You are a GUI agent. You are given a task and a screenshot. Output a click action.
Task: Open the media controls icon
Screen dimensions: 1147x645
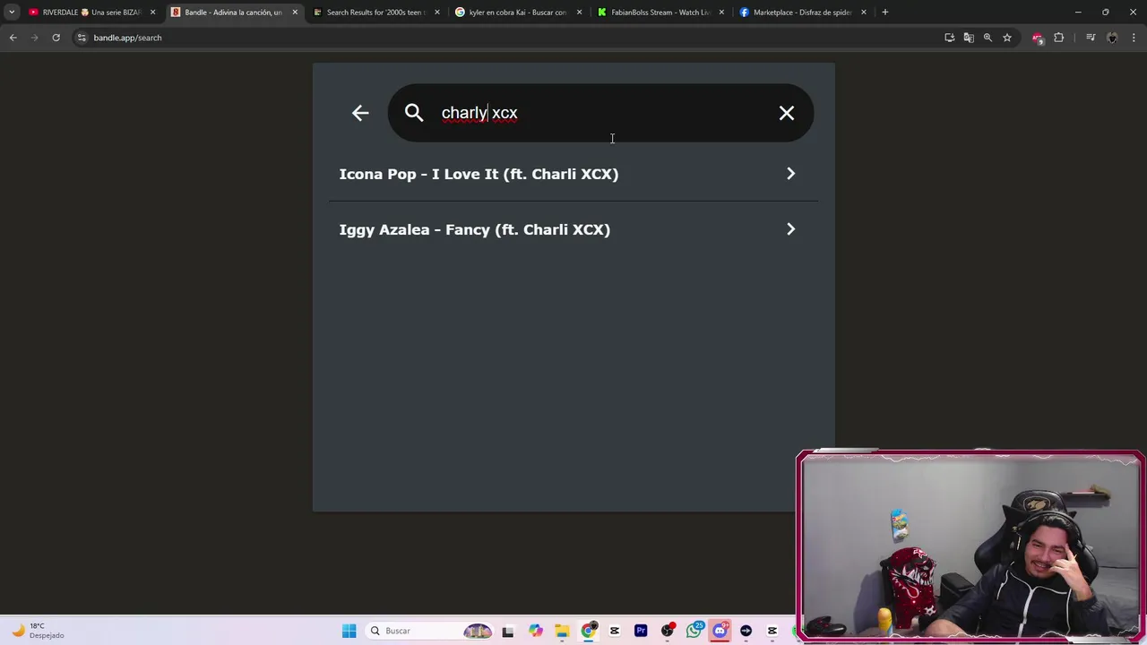1091,38
